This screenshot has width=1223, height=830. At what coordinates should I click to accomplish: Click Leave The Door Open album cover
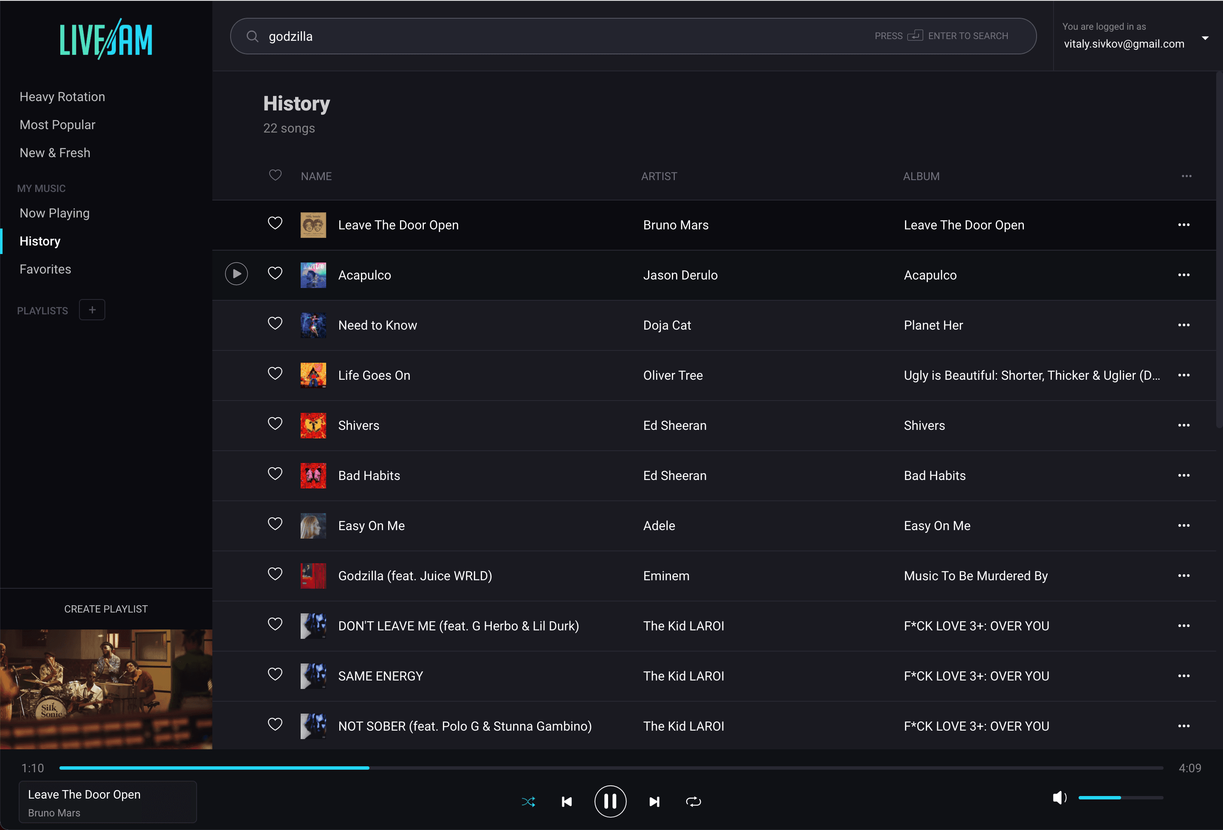pos(313,225)
